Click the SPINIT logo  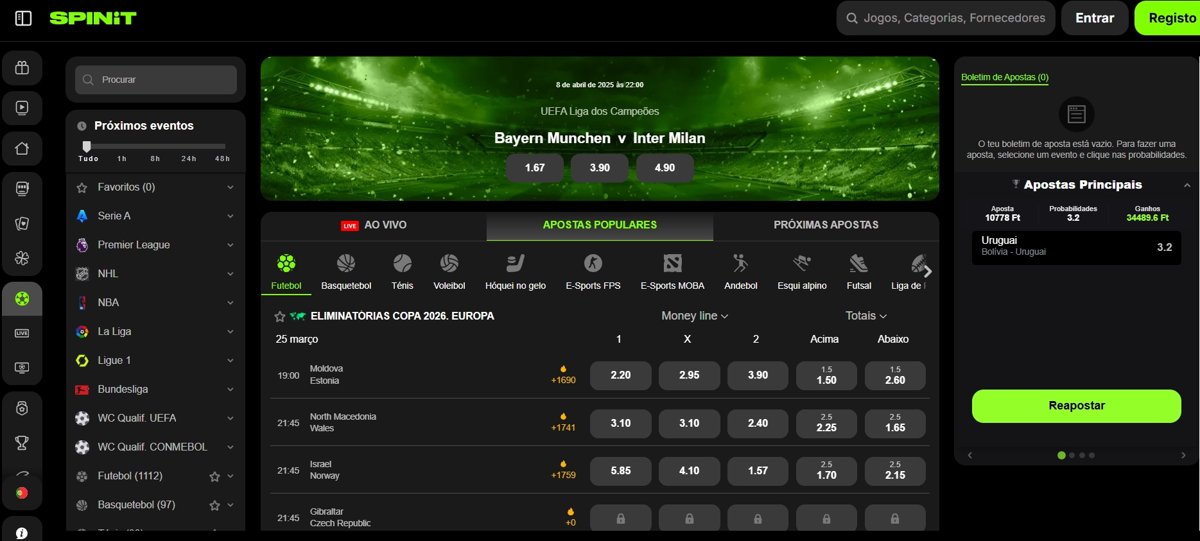[93, 18]
